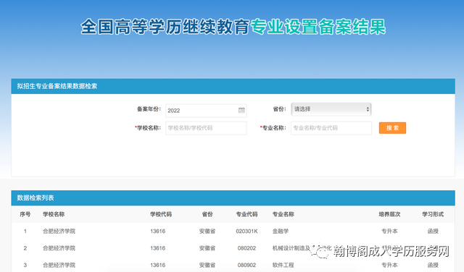Click the 金融学 major name cell

281,231
